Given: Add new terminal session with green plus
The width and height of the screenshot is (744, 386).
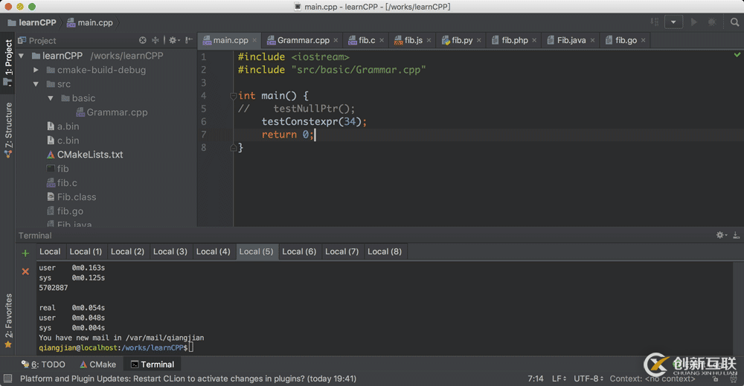Looking at the screenshot, I should coord(25,253).
